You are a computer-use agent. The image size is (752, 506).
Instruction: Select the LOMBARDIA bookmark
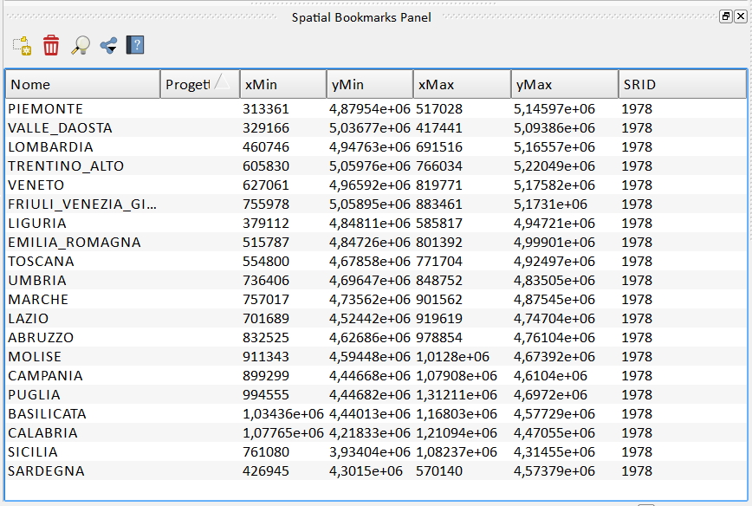[x=50, y=147]
